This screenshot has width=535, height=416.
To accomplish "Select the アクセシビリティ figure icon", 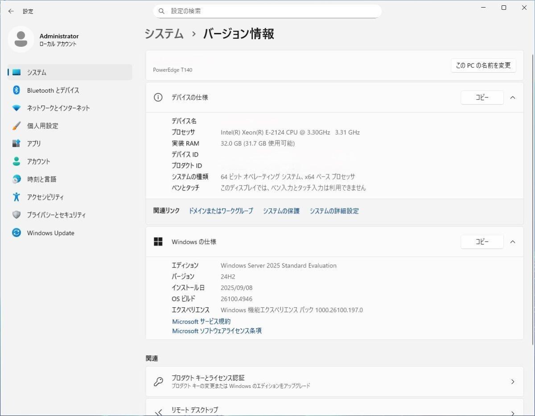I will click(16, 197).
